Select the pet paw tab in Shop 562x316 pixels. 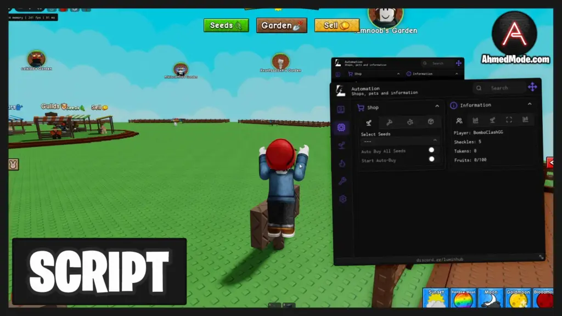(410, 122)
